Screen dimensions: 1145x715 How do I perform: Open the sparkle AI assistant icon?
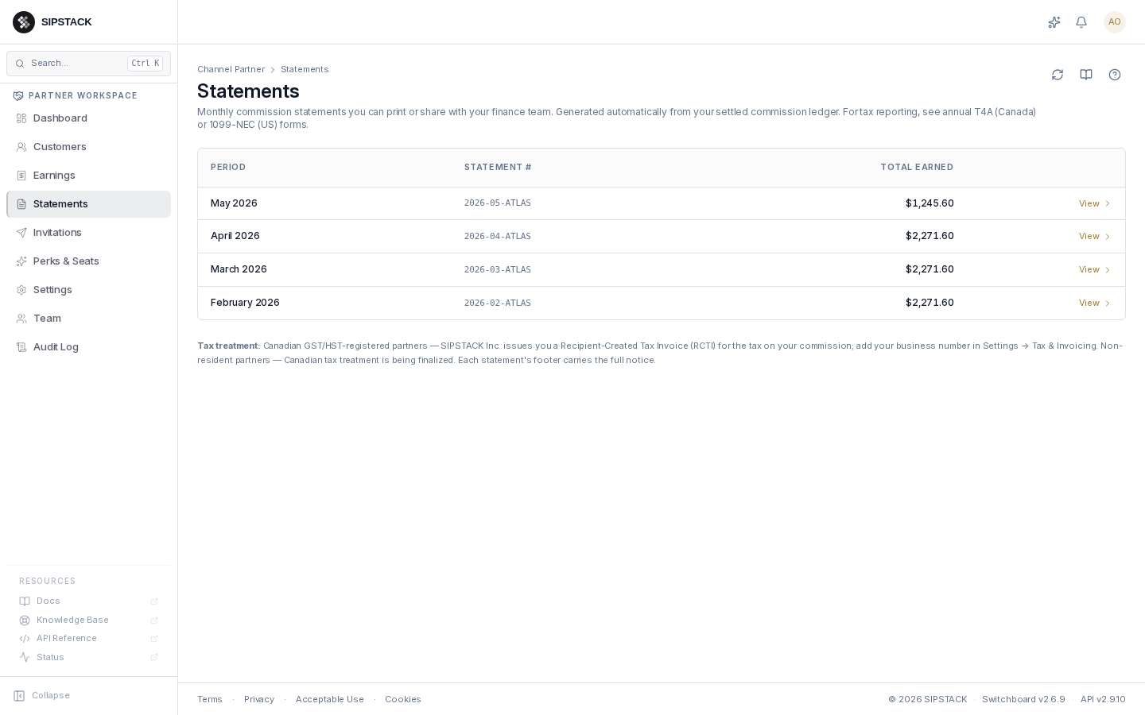[x=1054, y=22]
